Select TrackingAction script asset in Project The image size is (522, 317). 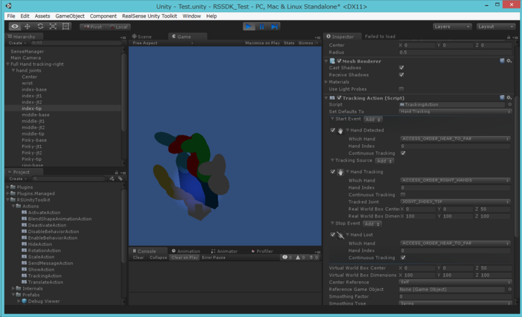[44, 276]
